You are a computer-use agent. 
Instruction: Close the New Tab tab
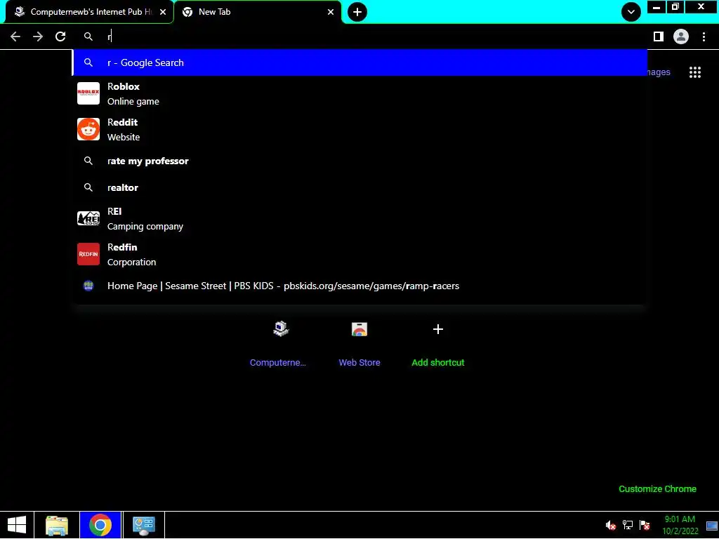[331, 12]
